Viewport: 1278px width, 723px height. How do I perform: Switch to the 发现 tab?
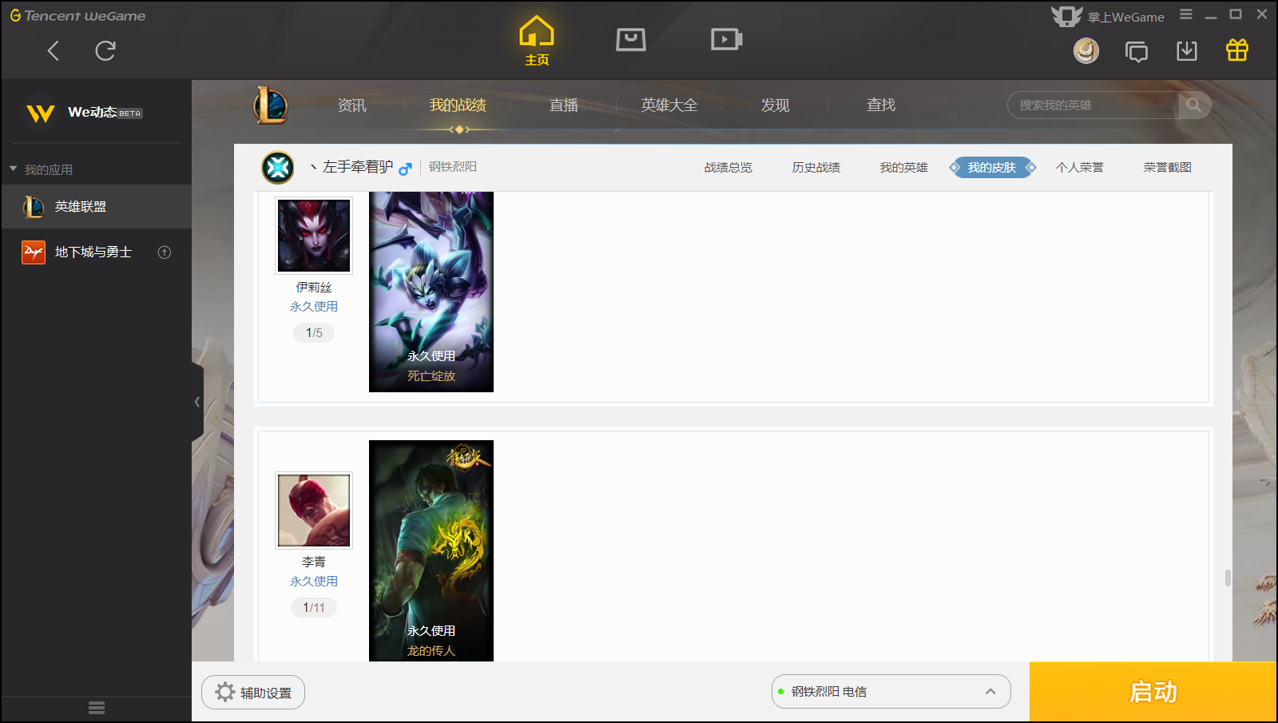(775, 105)
